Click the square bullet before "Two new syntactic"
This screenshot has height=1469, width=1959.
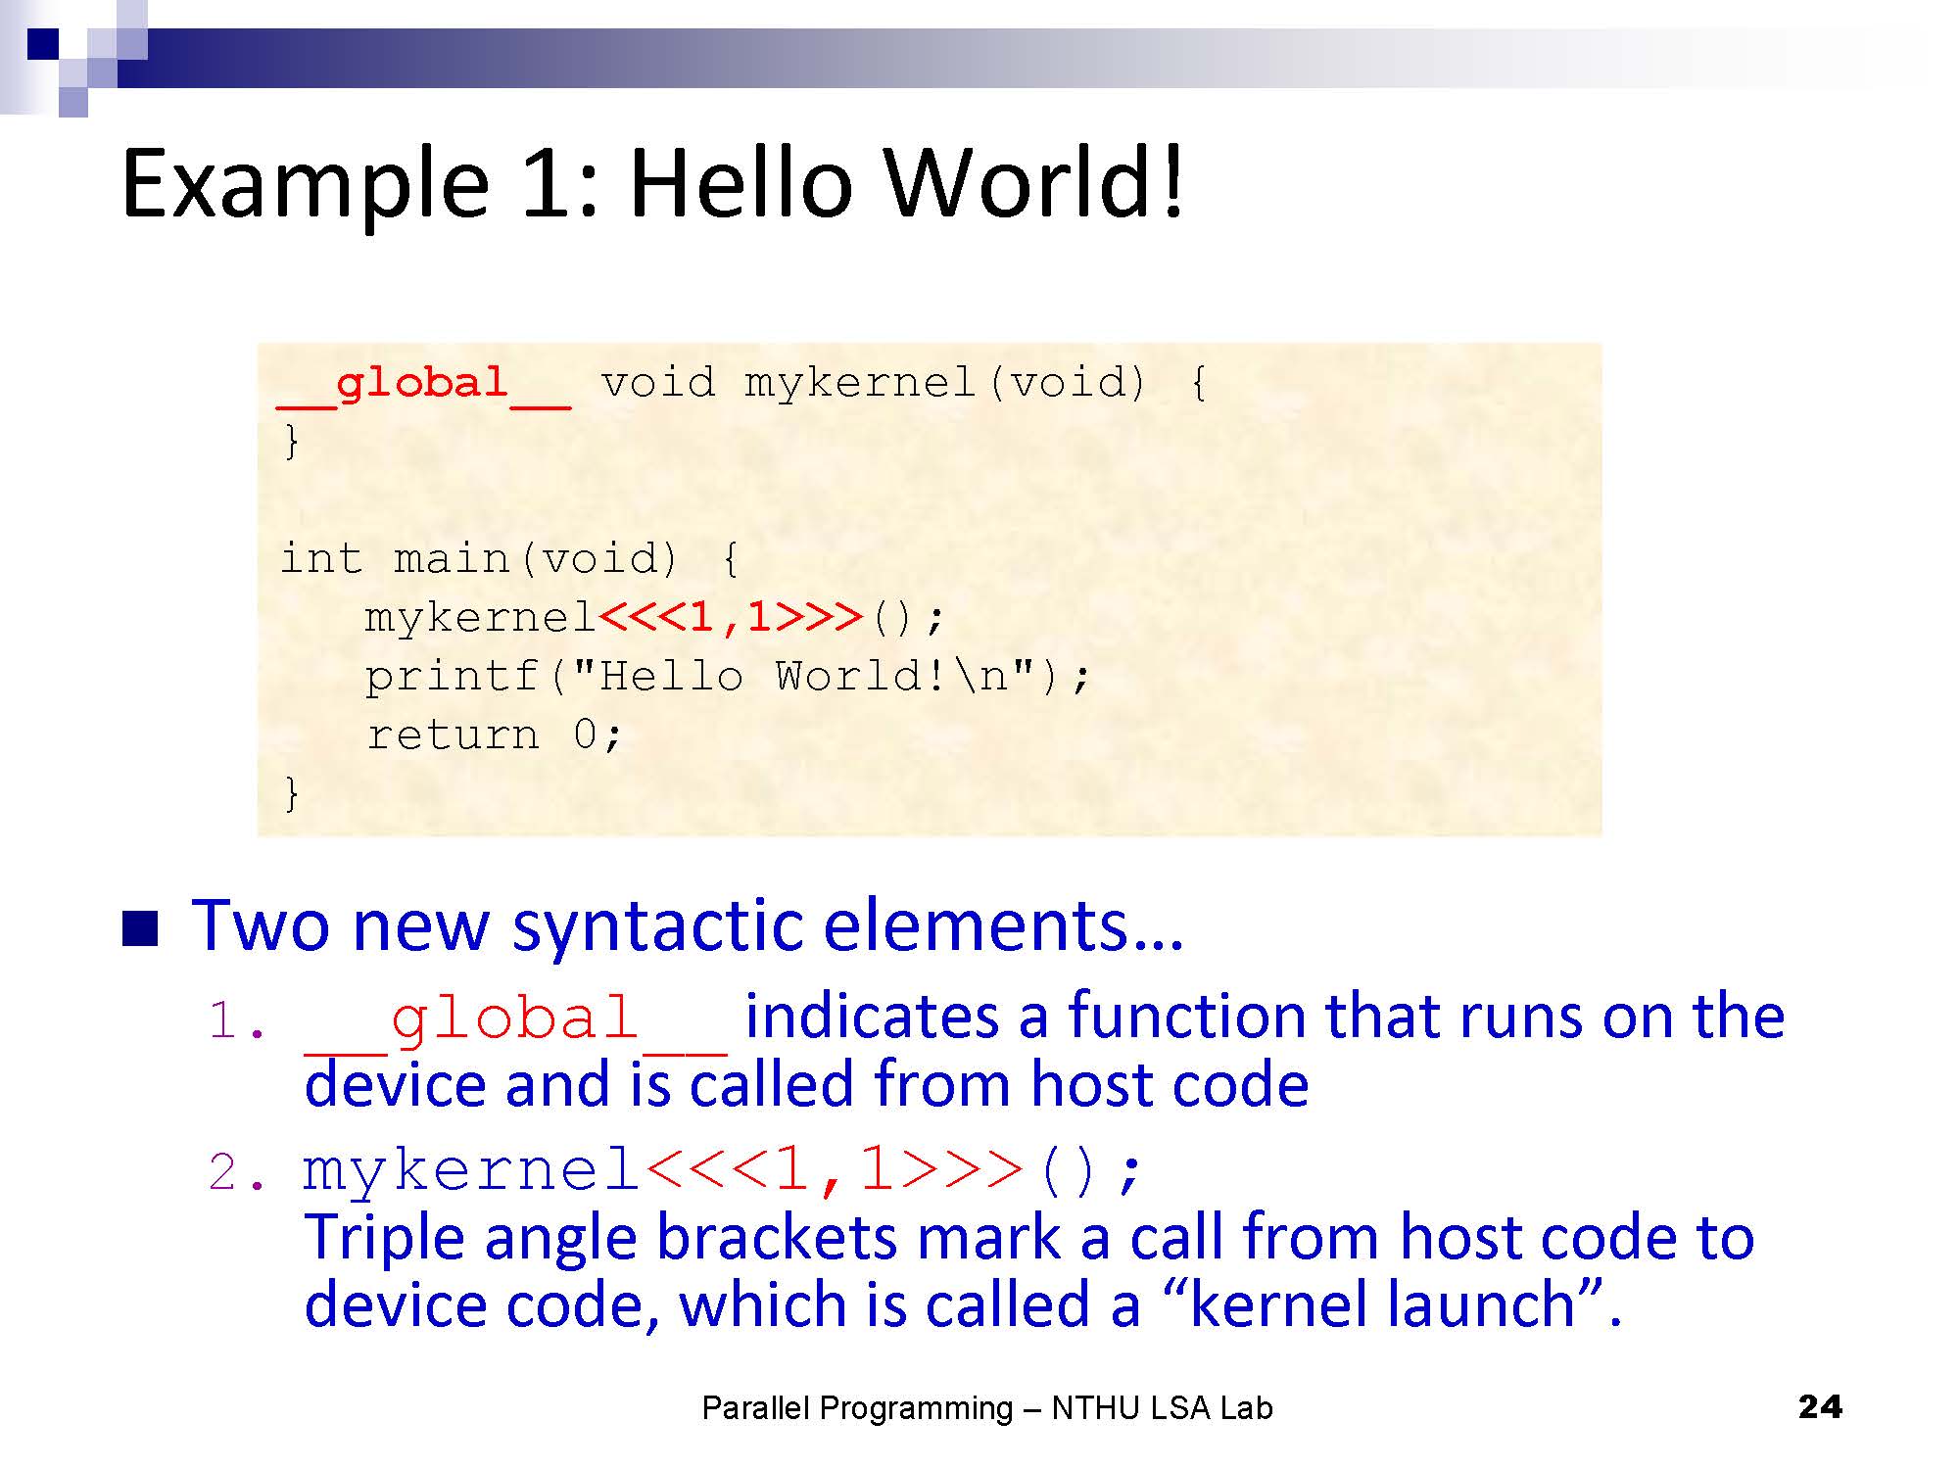140,928
